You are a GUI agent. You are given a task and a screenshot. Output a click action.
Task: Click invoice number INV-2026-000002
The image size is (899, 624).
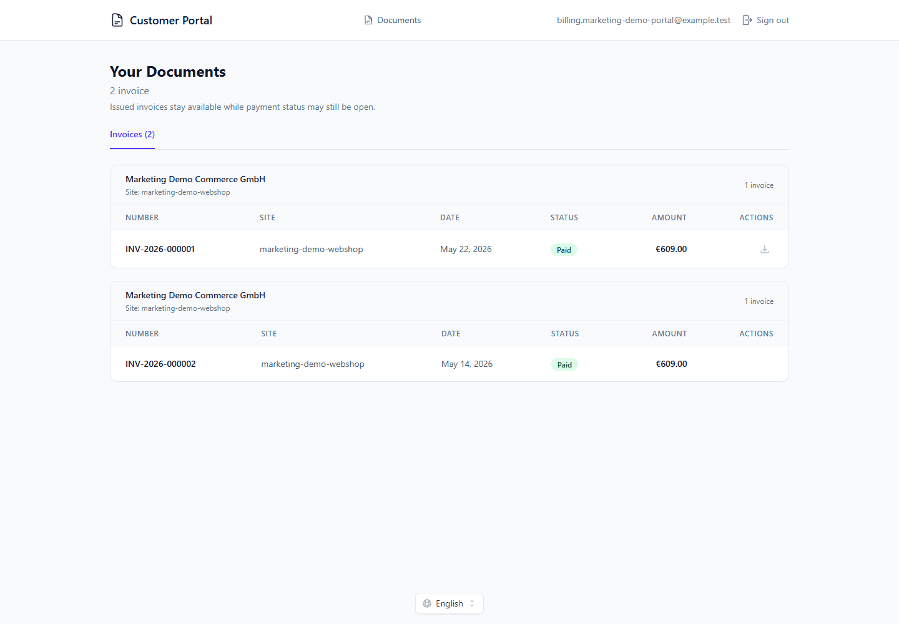160,364
